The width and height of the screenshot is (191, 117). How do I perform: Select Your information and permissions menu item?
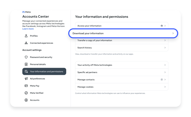pos(44,72)
